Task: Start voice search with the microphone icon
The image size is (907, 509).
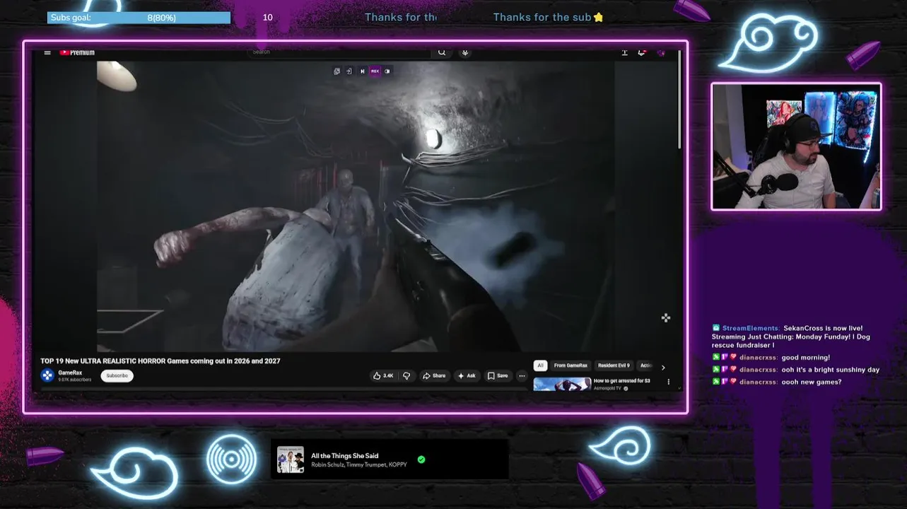Action: point(465,52)
